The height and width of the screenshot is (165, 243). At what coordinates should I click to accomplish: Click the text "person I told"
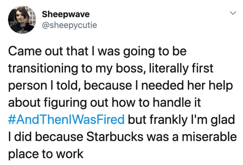[43, 86]
